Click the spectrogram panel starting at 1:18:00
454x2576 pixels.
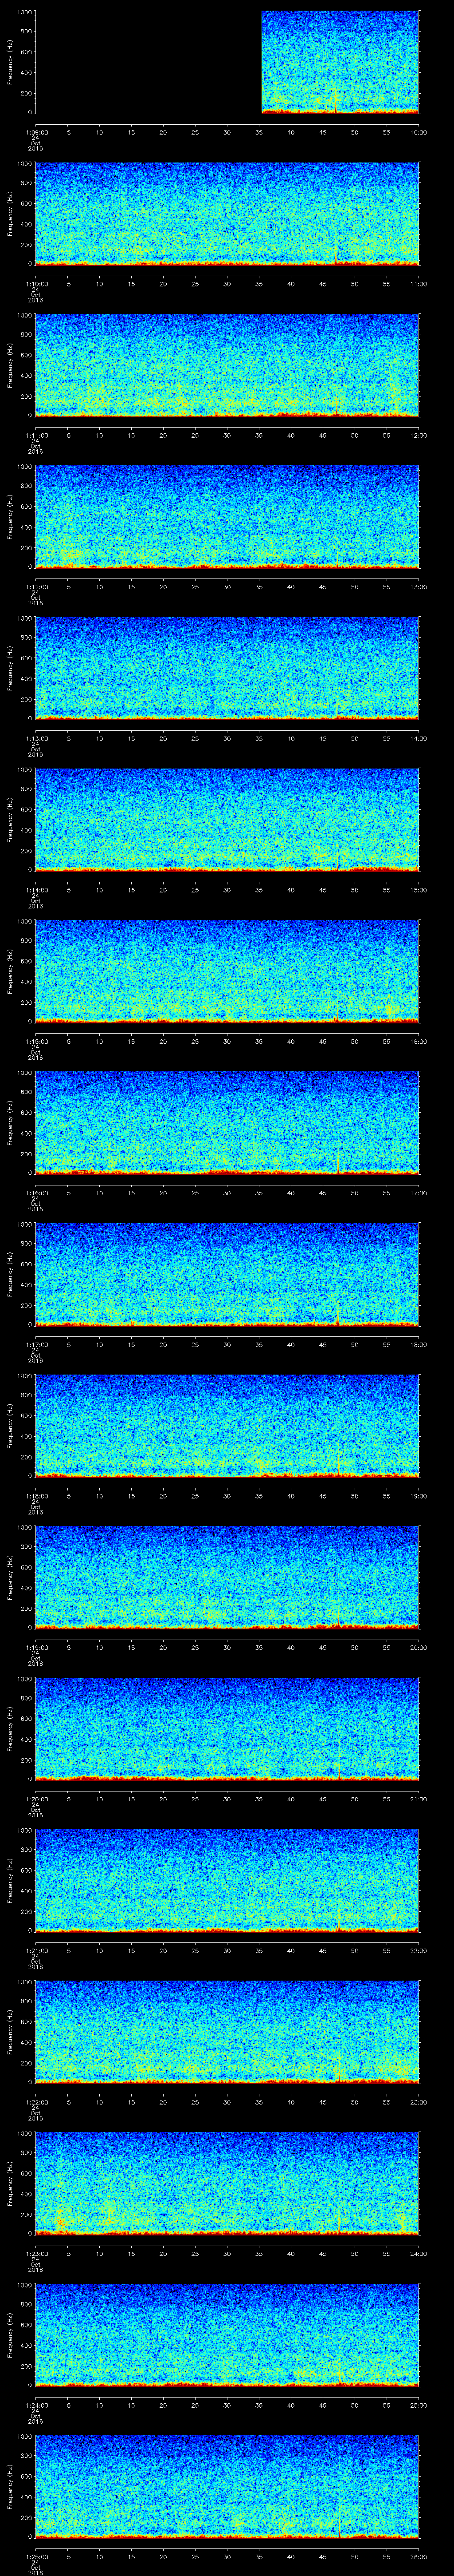click(227, 1425)
